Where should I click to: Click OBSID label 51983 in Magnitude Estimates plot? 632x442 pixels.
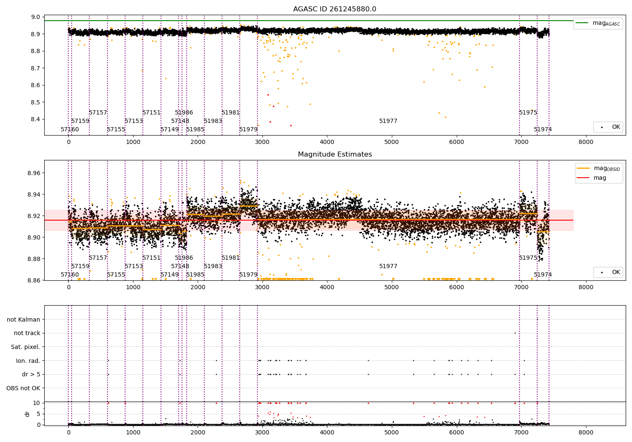click(213, 266)
